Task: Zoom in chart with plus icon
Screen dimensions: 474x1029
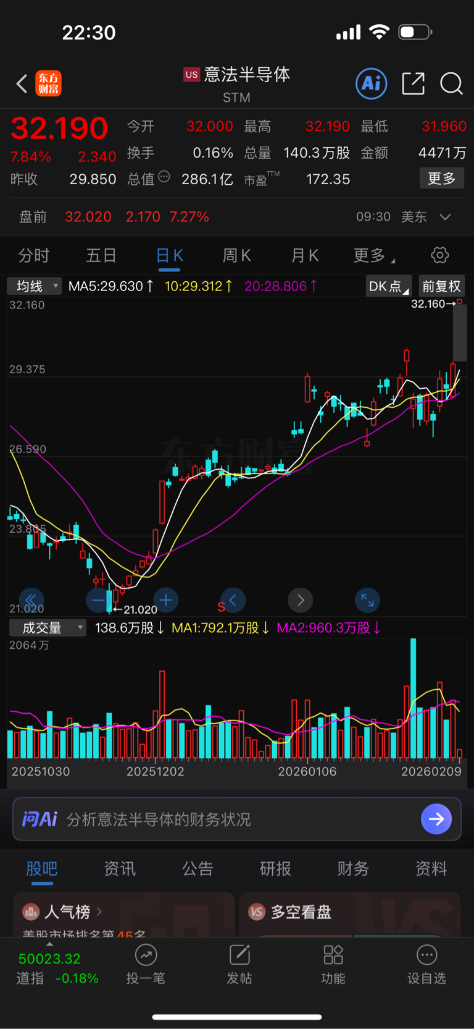Action: click(x=165, y=600)
